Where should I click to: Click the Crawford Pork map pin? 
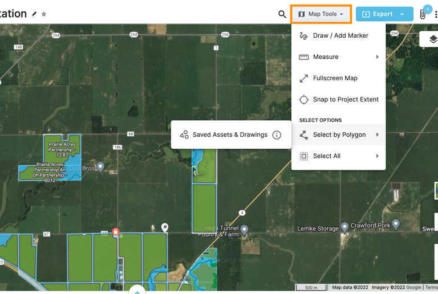point(396,224)
